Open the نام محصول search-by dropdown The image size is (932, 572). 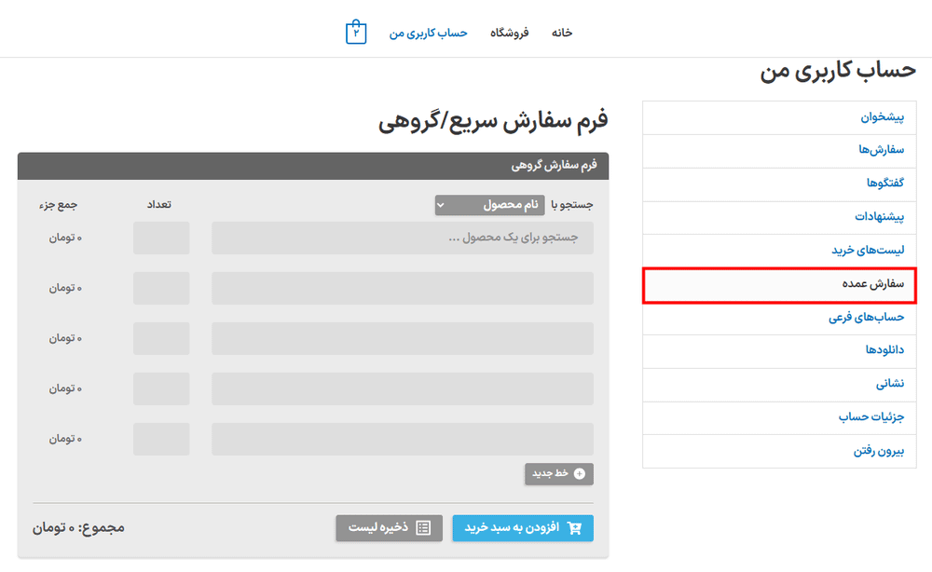489,204
